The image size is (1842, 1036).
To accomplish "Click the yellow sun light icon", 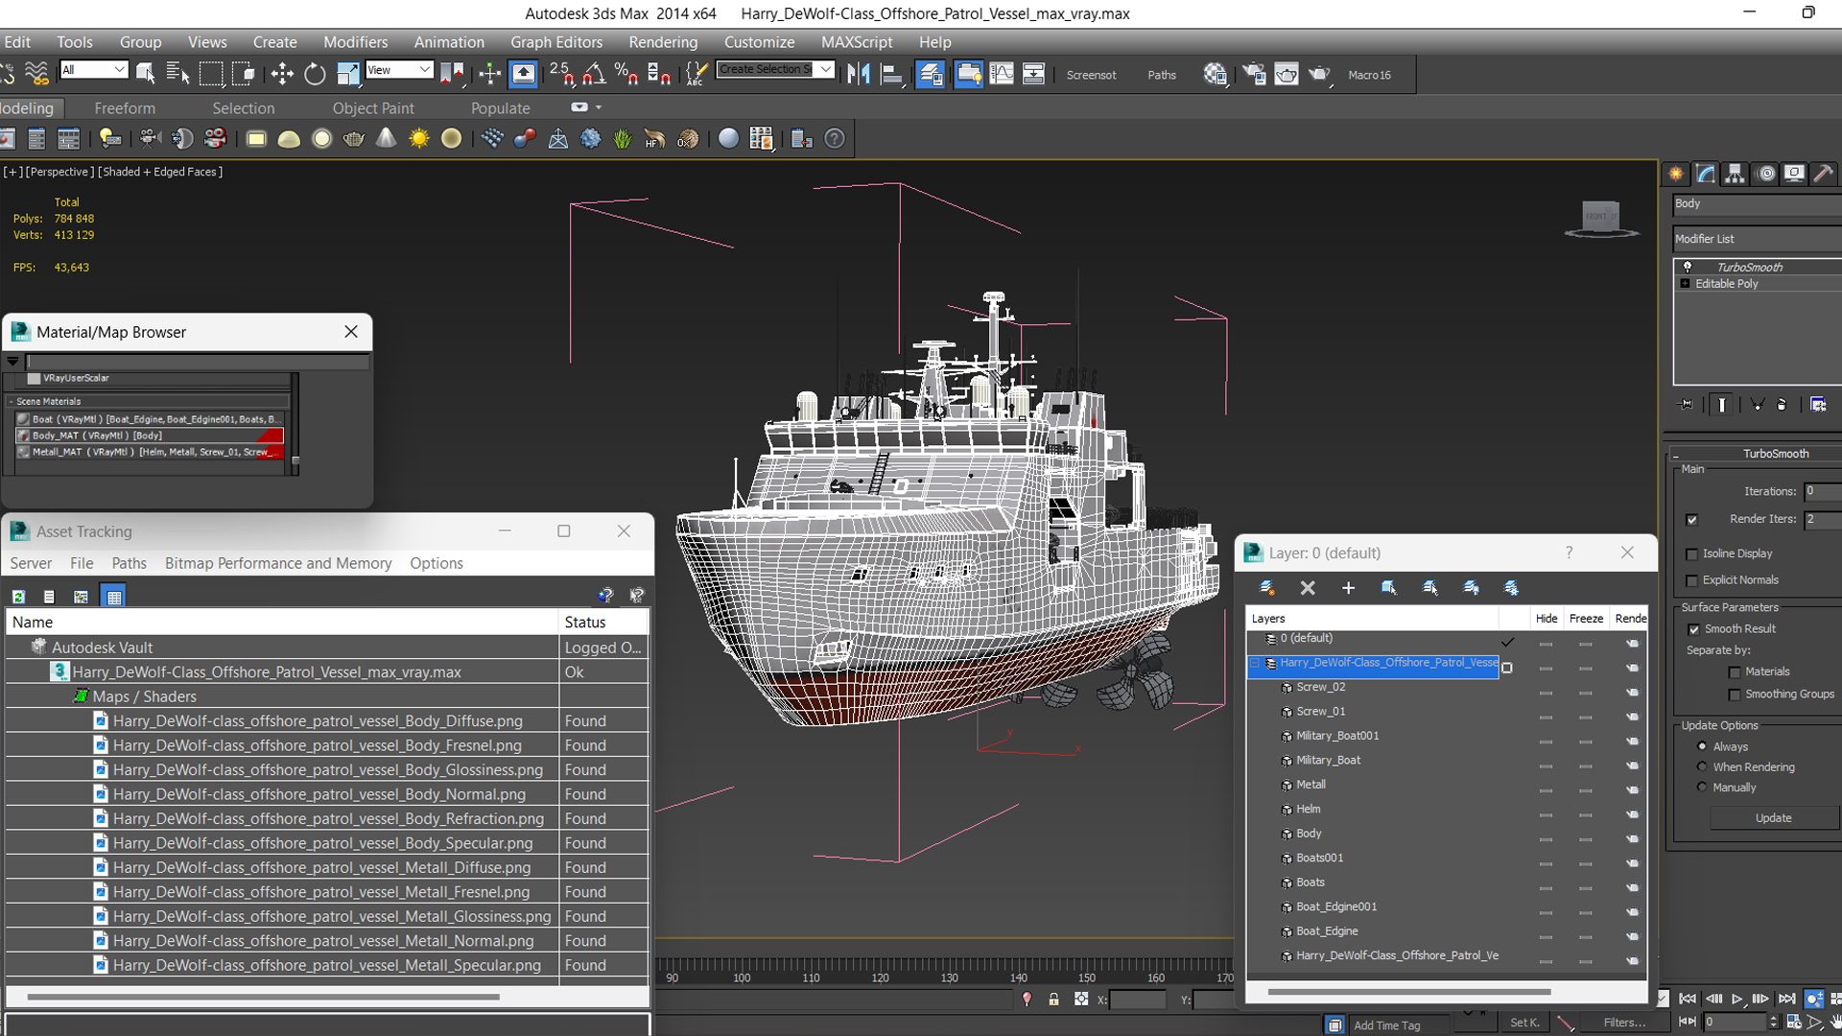I will pos(419,138).
